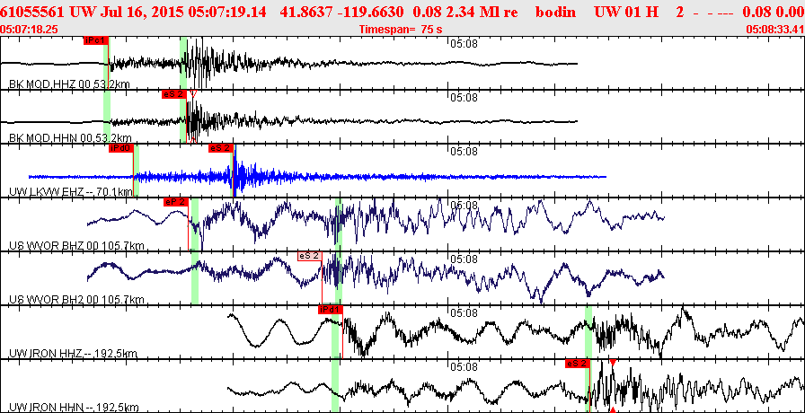Image resolution: width=805 pixels, height=413 pixels.
Task: Select the BK MOD HHN station label
Action: click(70, 138)
